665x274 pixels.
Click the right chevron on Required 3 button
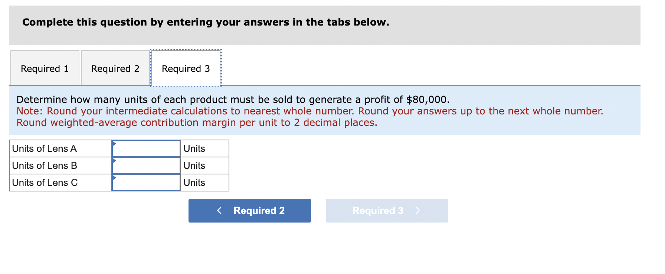[418, 211]
